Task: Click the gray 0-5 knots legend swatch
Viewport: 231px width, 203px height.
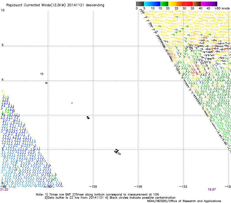Action: tap(140, 4)
